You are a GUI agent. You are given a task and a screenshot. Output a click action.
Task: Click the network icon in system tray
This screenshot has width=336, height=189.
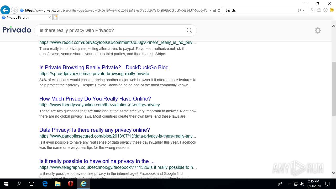tap(296, 184)
